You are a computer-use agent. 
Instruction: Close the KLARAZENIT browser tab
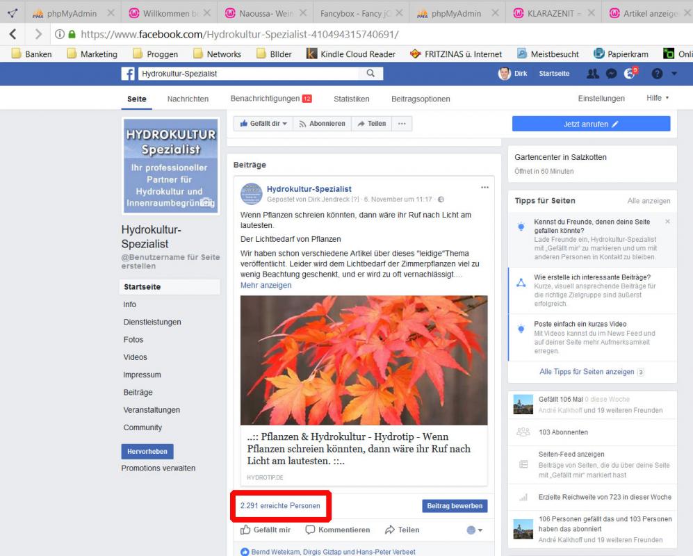click(x=591, y=13)
